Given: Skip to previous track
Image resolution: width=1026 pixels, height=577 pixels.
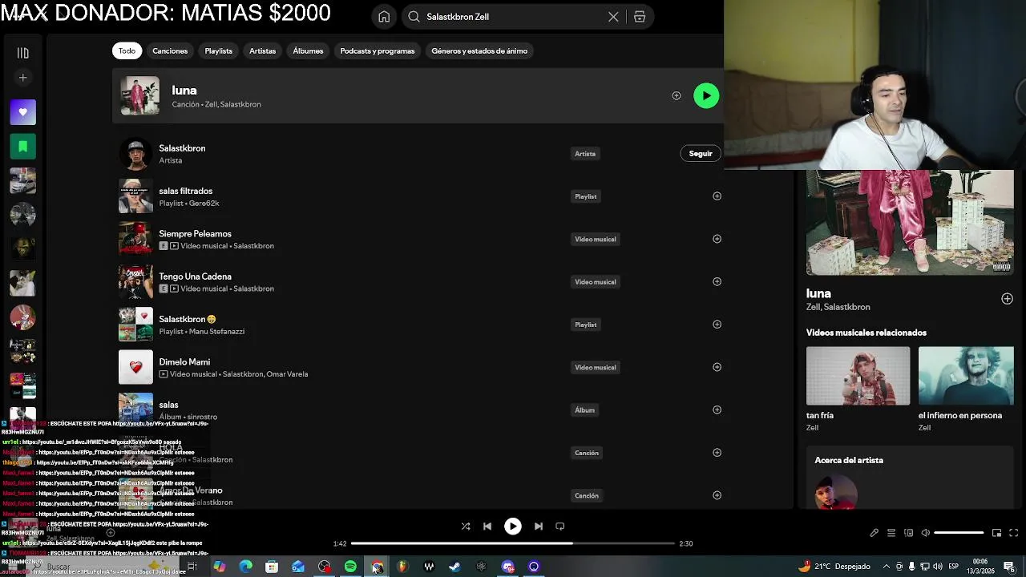Looking at the screenshot, I should [x=487, y=527].
